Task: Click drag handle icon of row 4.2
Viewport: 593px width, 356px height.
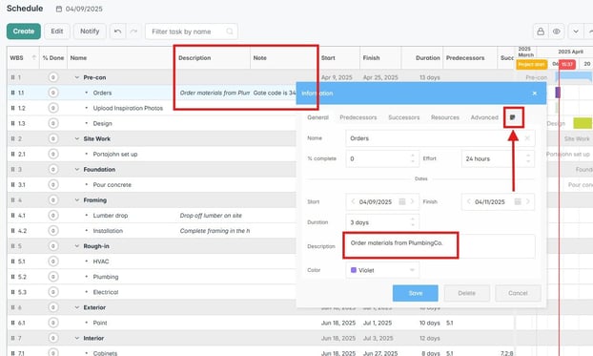Action: 12,231
